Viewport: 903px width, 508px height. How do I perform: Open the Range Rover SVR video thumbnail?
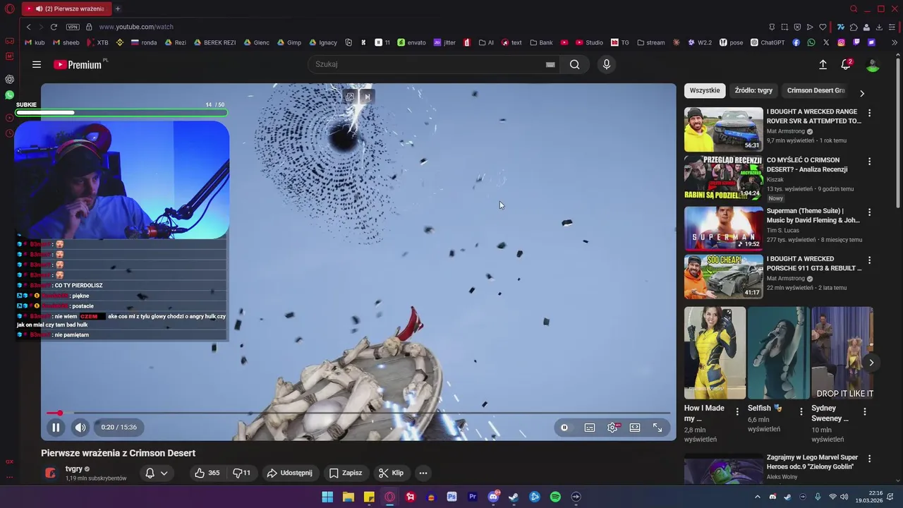click(724, 129)
